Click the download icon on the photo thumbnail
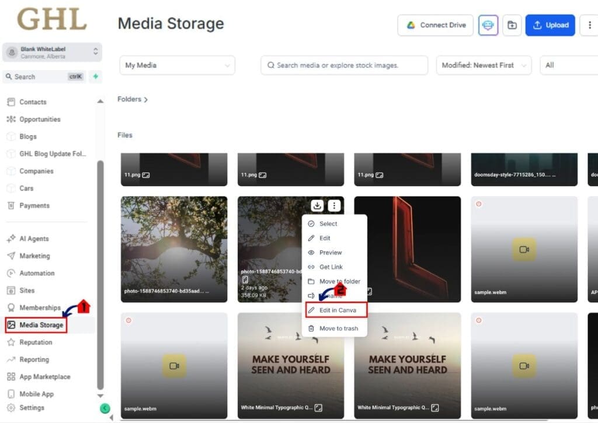This screenshot has width=598, height=423. click(x=317, y=205)
